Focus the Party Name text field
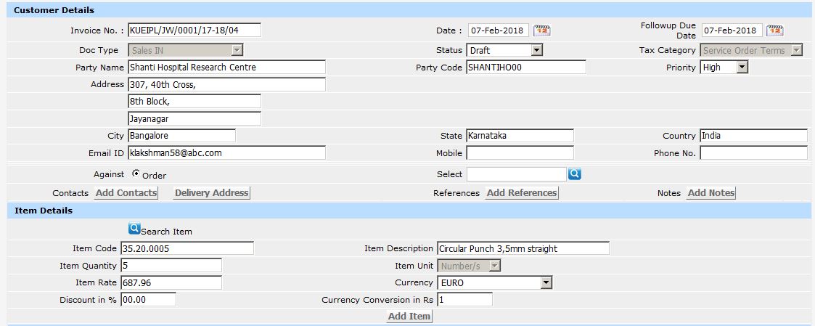This screenshot has width=815, height=326. point(226,67)
